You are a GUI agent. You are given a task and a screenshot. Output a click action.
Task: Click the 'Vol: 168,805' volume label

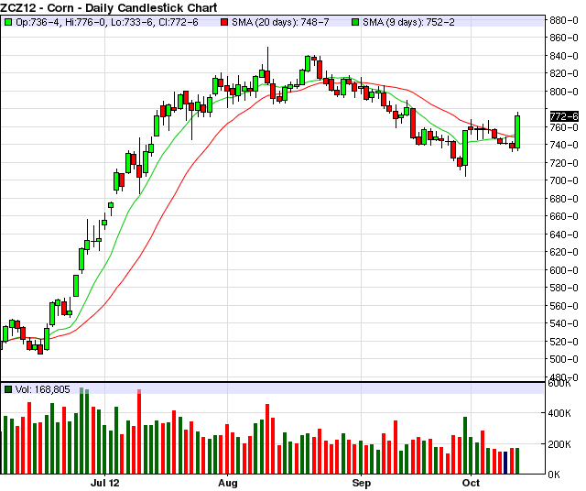pos(43,389)
